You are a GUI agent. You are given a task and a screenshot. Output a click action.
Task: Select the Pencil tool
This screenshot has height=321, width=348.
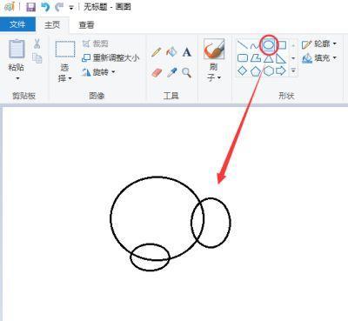click(x=157, y=52)
